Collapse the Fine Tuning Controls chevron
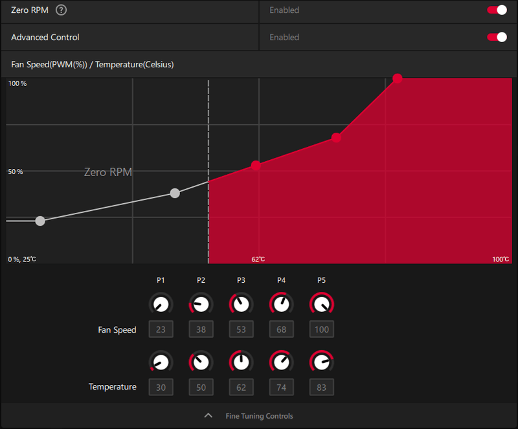 (208, 416)
